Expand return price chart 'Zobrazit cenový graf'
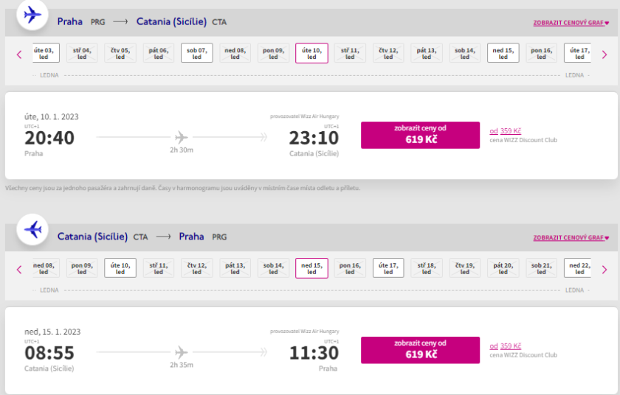The width and height of the screenshot is (620, 395). pos(571,238)
